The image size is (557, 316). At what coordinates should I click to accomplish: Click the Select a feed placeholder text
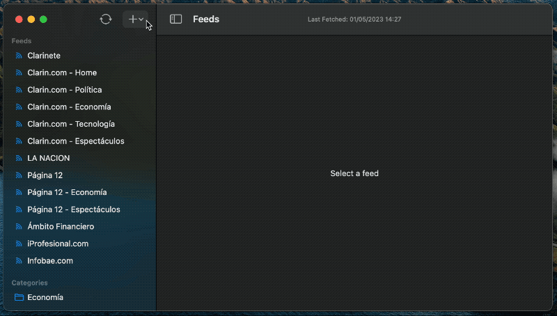click(x=354, y=173)
